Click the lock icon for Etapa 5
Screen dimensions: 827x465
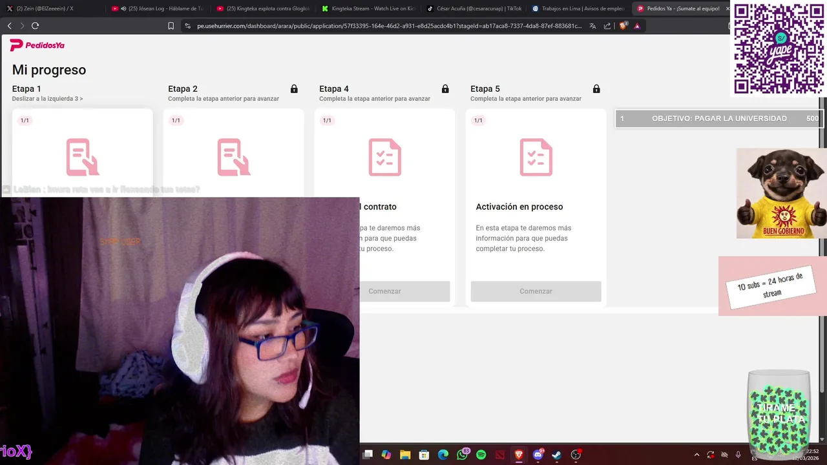(x=596, y=88)
